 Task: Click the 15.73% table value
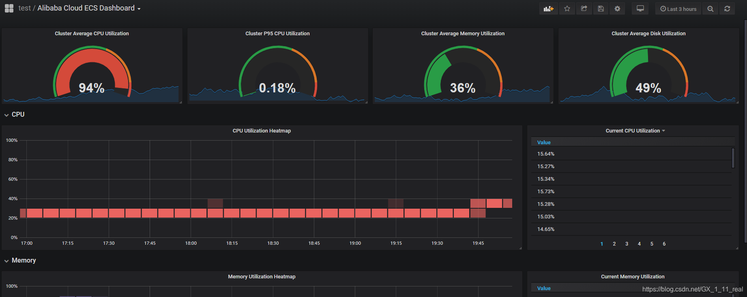pyautogui.click(x=546, y=191)
